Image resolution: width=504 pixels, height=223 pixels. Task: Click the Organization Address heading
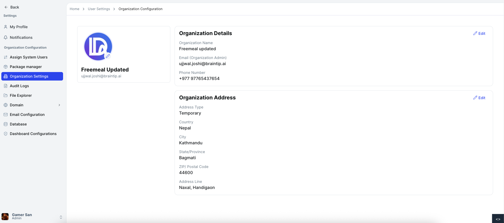coord(207,98)
